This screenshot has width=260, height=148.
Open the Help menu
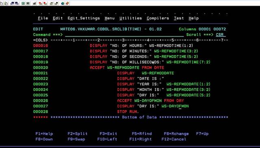click(194, 18)
